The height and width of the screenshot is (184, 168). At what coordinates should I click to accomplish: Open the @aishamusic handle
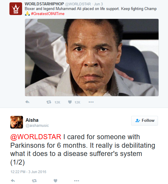(x=37, y=126)
